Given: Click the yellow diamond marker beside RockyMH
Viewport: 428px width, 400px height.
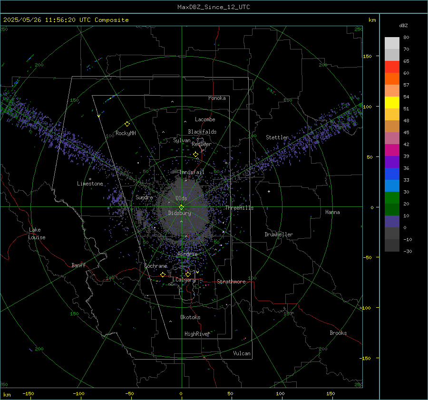Looking at the screenshot, I should 127,124.
